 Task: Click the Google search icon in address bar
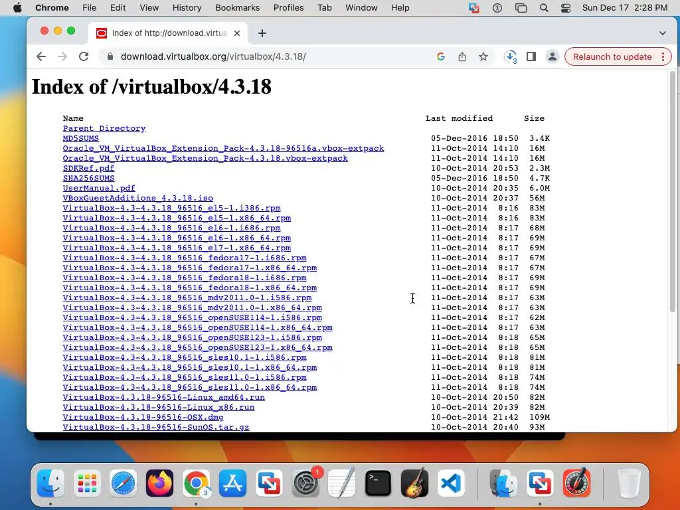coord(441,57)
